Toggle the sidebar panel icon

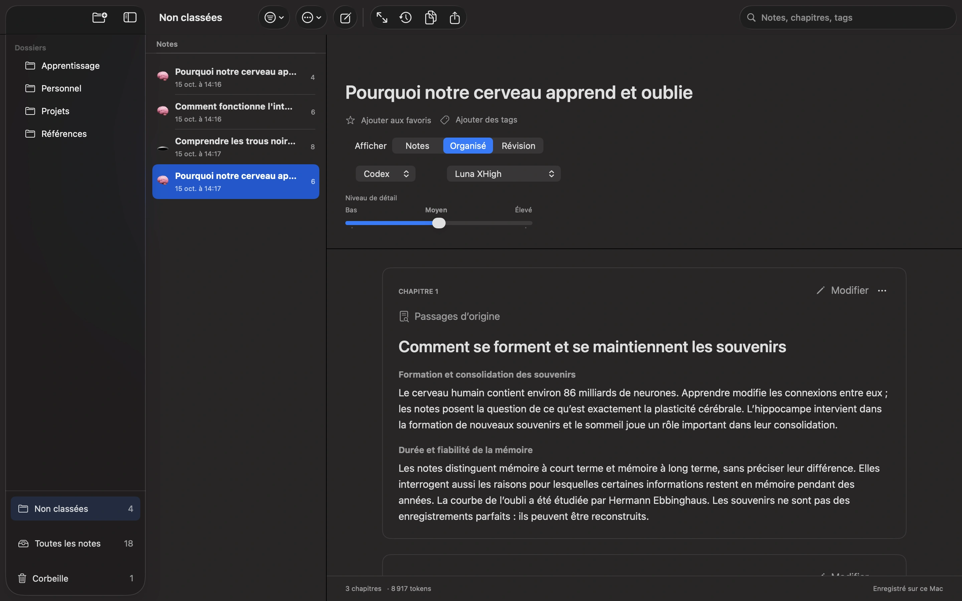(130, 17)
